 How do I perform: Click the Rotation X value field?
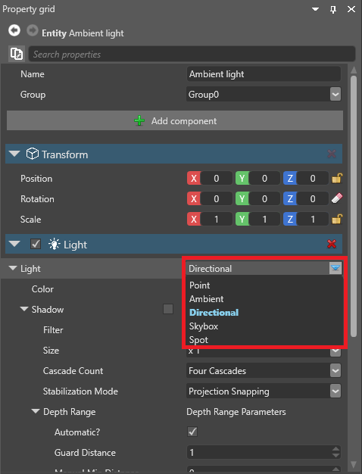pyautogui.click(x=217, y=198)
